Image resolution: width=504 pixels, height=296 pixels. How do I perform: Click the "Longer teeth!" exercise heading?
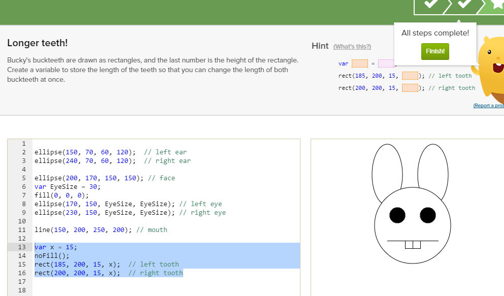[37, 44]
